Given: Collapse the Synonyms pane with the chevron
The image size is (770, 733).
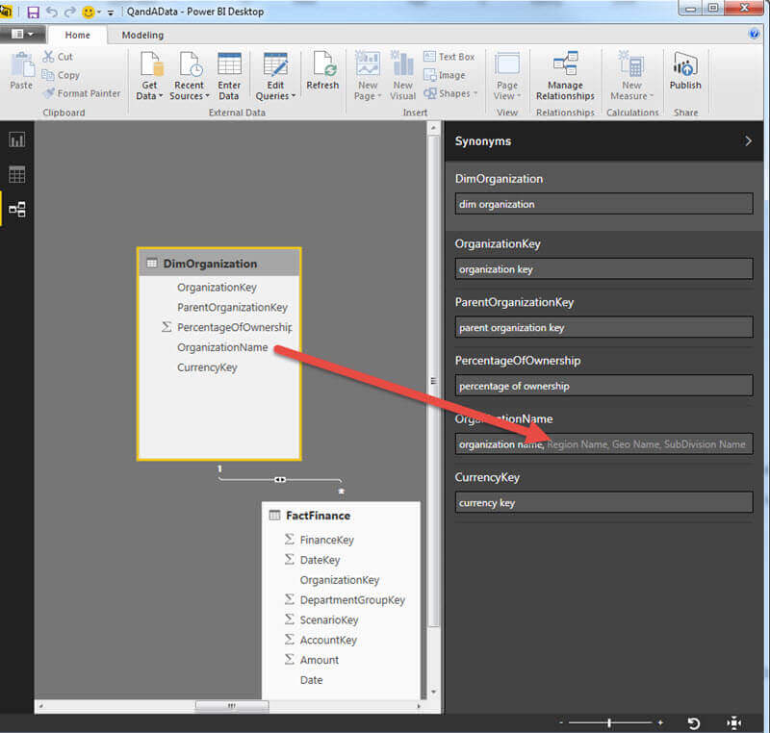Looking at the screenshot, I should pos(748,141).
